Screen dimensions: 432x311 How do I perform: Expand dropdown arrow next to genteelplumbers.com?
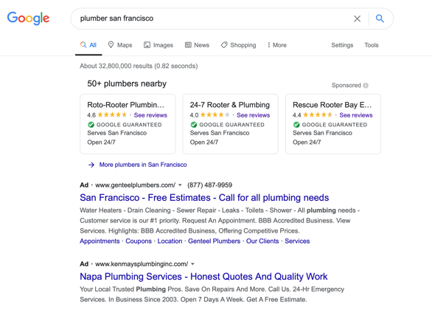180,185
